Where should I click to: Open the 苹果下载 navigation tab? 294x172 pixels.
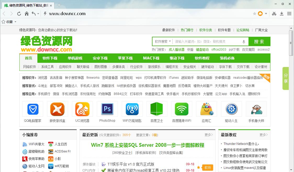pyautogui.click(x=125, y=58)
